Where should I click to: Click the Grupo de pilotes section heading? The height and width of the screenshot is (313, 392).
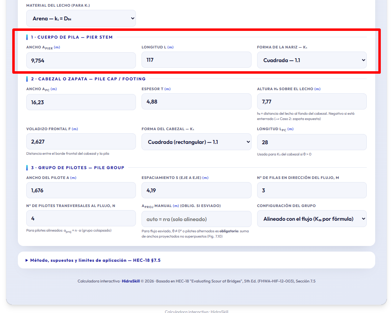coord(77,168)
